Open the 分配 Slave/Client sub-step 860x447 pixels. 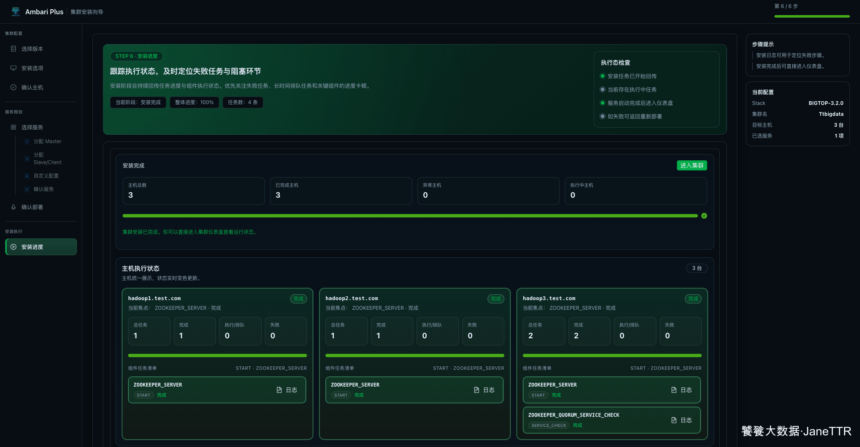coord(47,158)
